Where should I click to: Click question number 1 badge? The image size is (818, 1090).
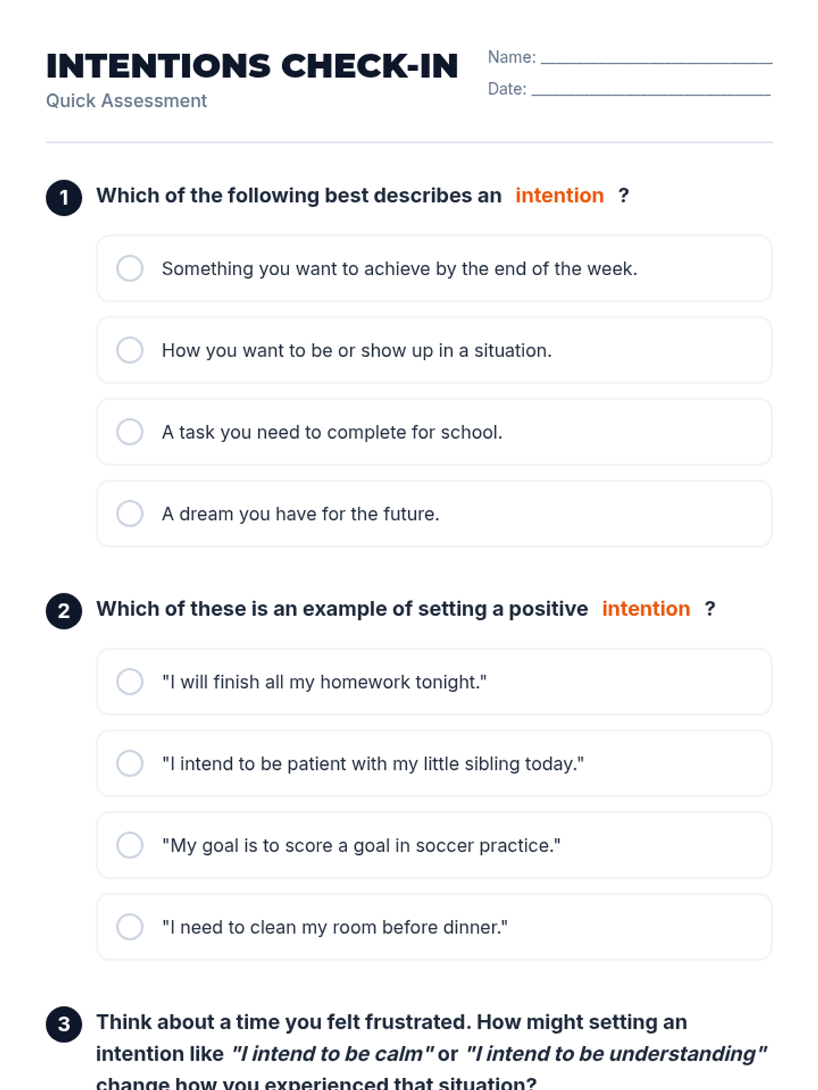[x=64, y=198]
